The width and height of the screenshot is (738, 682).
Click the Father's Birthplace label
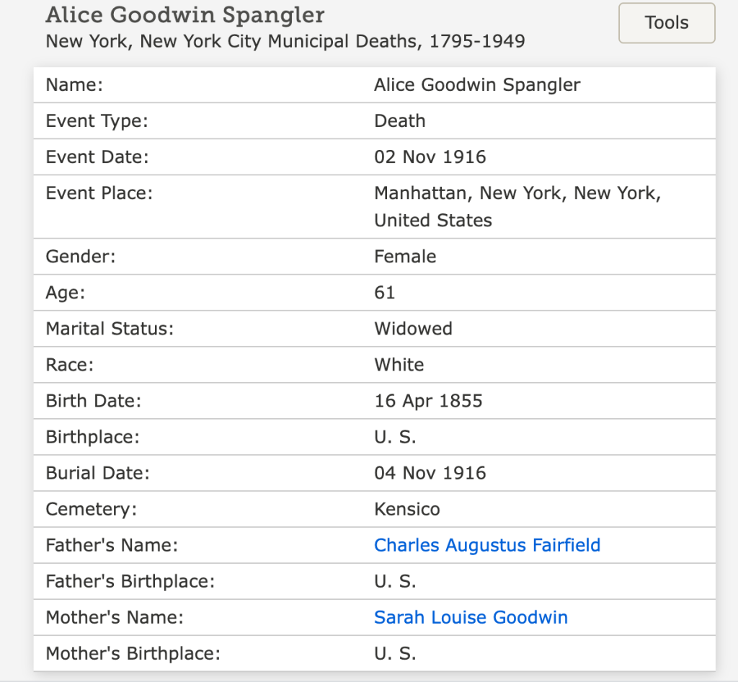(x=130, y=581)
